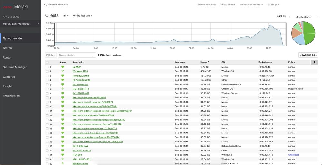Toggle the select-all checkbox in table header
The width and height of the screenshot is (322, 165).
[x=47, y=62]
